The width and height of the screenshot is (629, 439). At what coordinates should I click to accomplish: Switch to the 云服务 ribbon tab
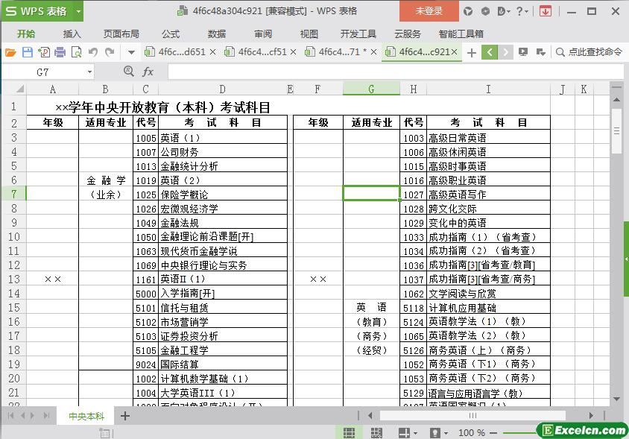tap(408, 34)
